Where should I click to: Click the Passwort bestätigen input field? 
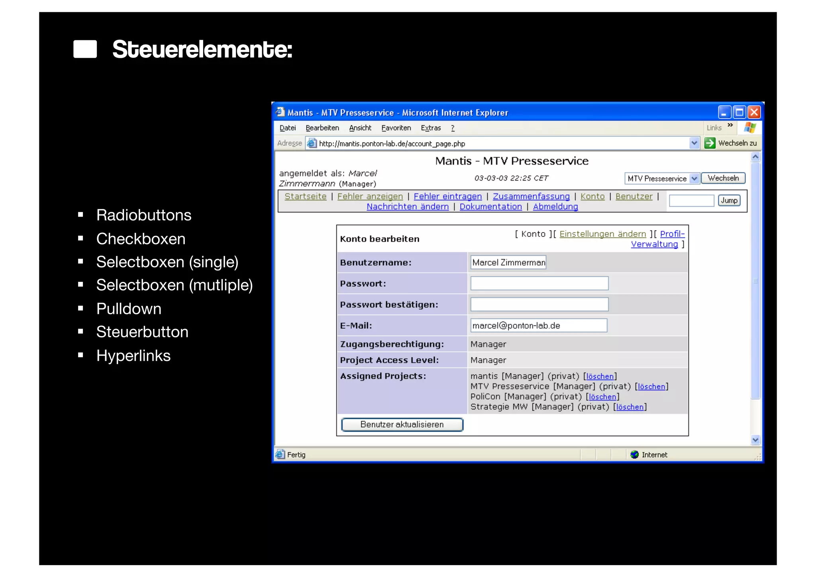(x=539, y=304)
